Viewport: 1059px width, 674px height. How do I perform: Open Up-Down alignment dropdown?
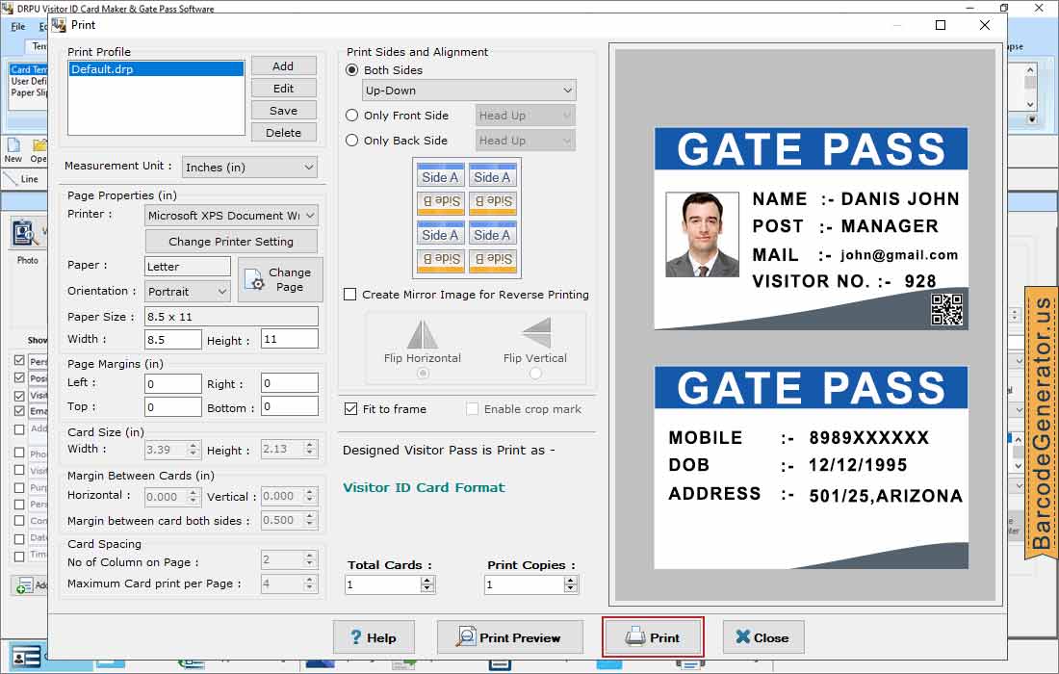point(470,91)
